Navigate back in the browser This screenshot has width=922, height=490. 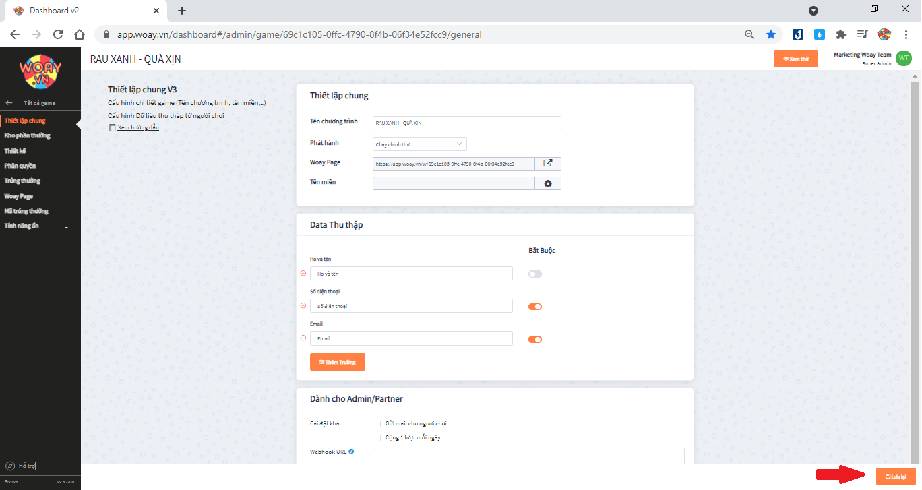click(x=15, y=34)
